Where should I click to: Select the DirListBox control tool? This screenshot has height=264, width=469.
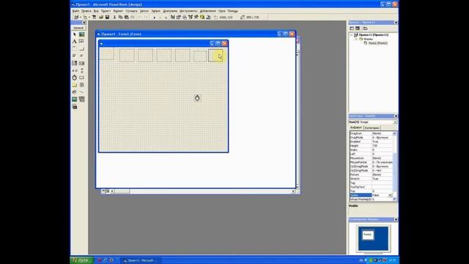click(75, 85)
